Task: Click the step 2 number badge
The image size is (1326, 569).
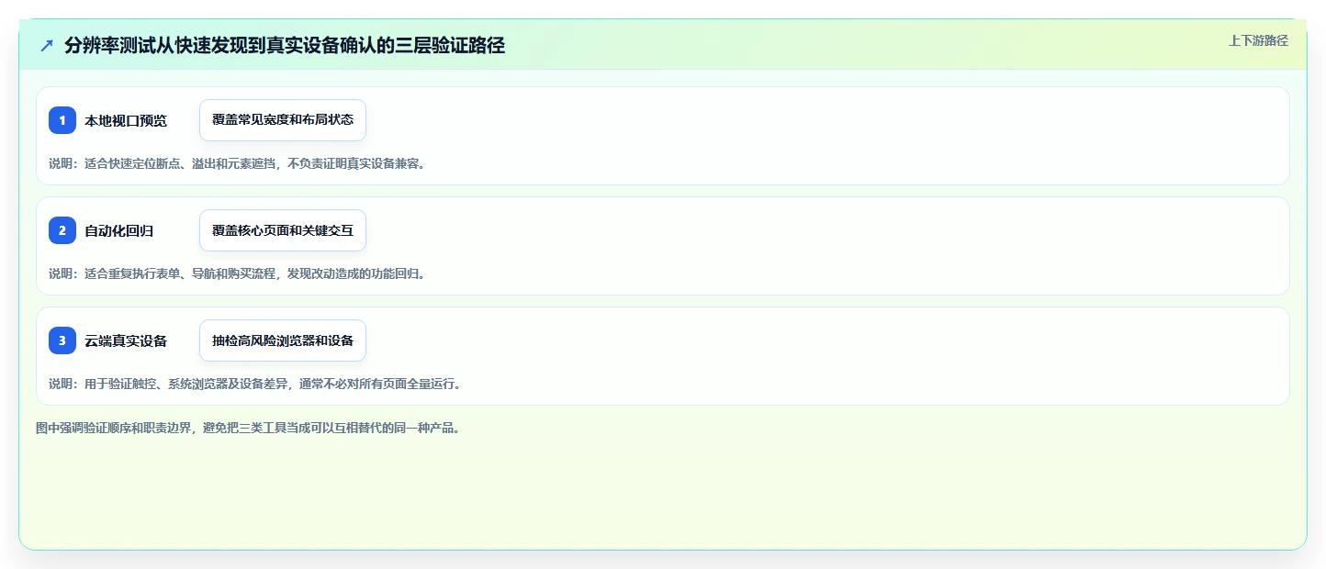Action: (x=62, y=230)
